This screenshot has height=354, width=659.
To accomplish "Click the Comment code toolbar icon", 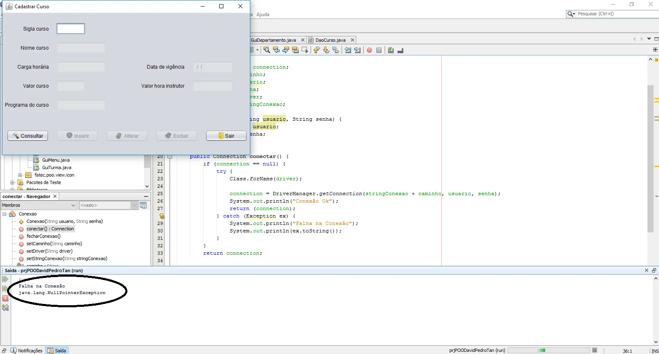I will (391, 50).
